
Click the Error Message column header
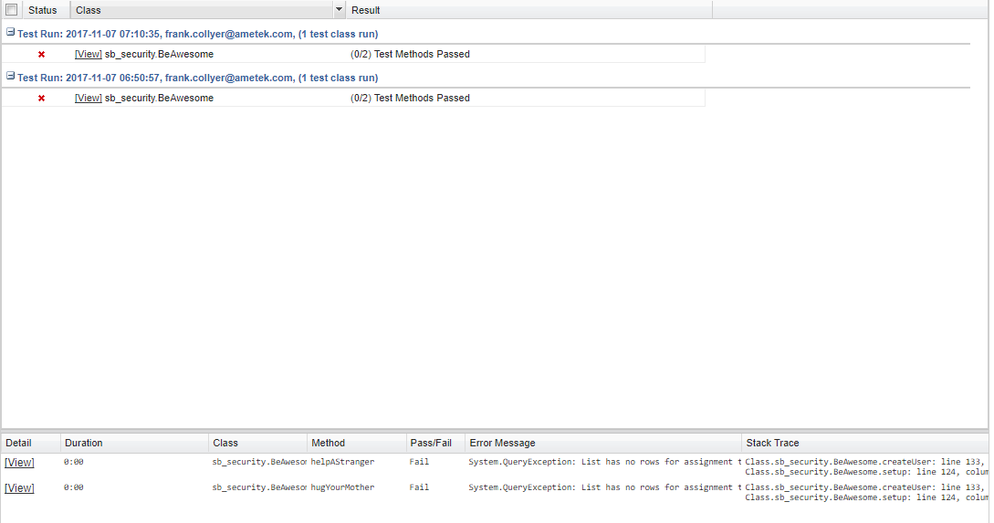point(502,443)
